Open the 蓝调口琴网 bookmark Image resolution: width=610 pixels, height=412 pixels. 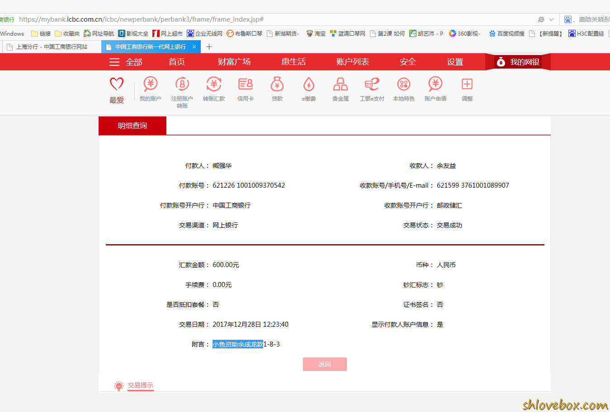tap(347, 33)
